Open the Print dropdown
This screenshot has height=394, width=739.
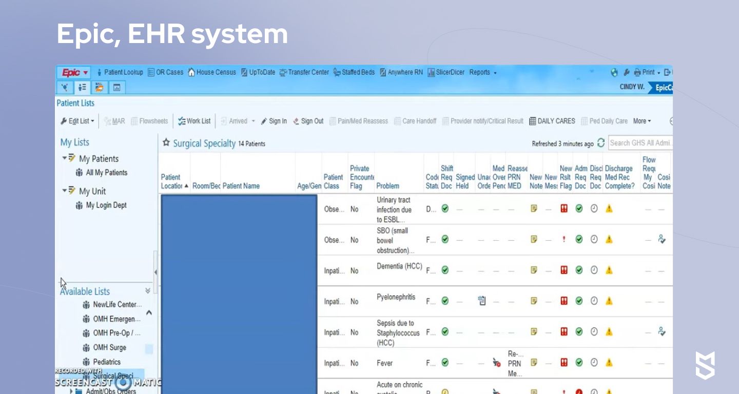[647, 72]
